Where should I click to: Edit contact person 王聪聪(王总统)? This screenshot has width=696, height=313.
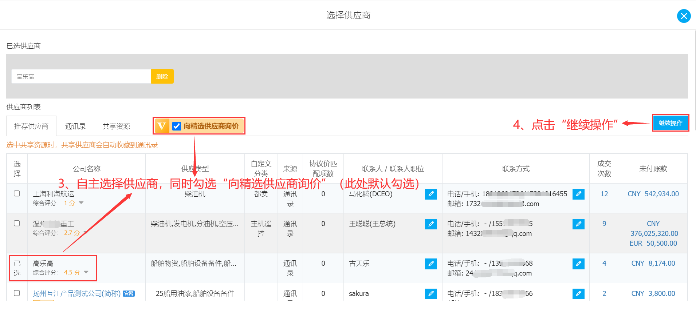click(431, 224)
